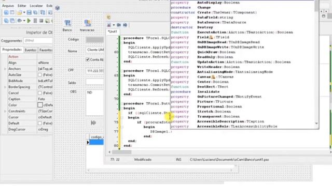Select the *Unit1 editor tab
332x186 pixels.
pos(113,32)
